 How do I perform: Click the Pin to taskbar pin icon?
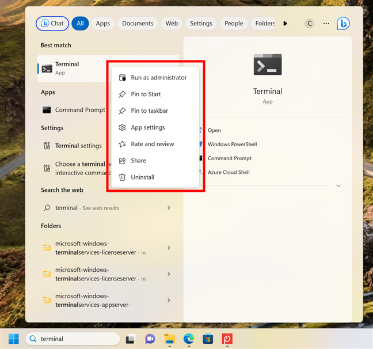pyautogui.click(x=122, y=111)
